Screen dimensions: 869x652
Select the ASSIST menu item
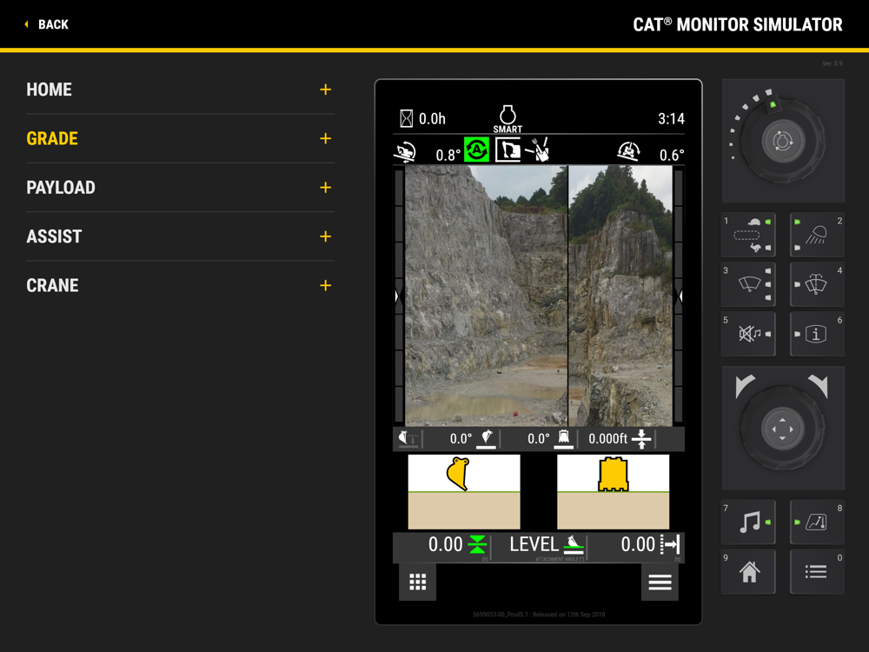click(54, 236)
